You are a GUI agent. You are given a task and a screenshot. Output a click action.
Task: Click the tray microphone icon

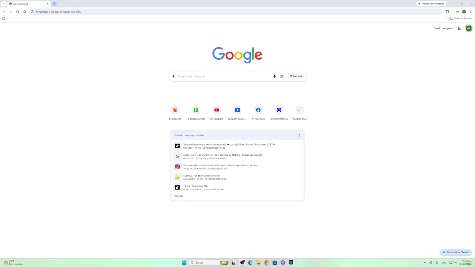[437, 263]
